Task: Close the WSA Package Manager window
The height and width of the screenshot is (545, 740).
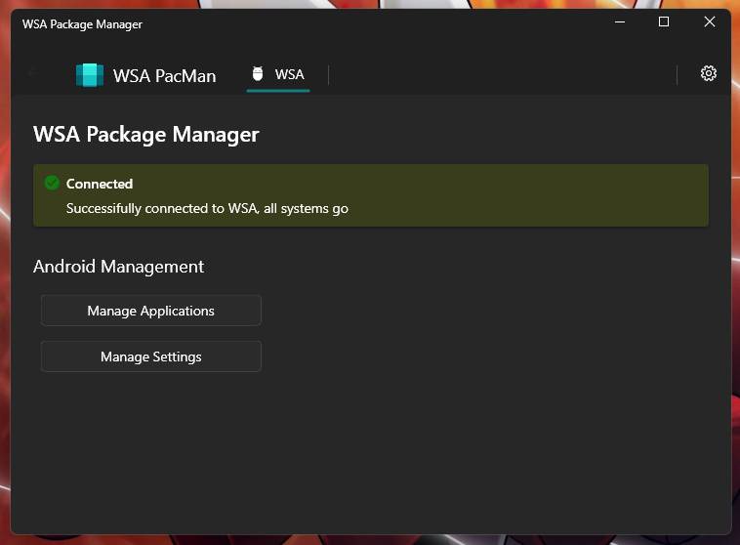Action: [710, 22]
